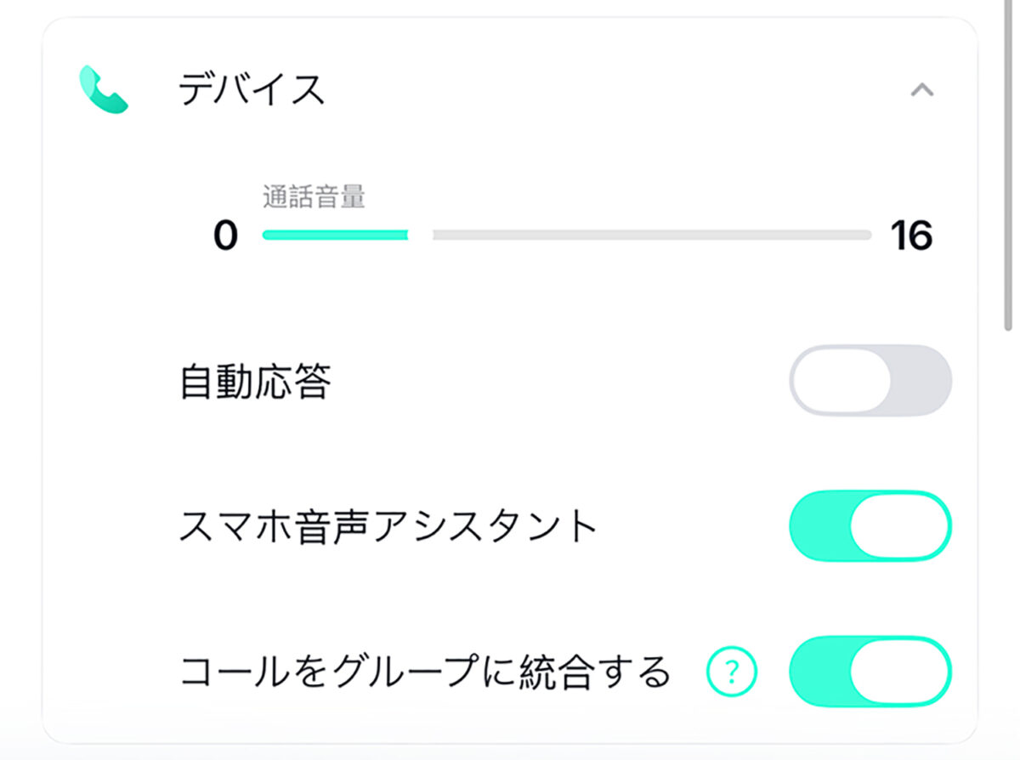Click the gap between slider segments
This screenshot has height=760, width=1020.
[x=420, y=235]
